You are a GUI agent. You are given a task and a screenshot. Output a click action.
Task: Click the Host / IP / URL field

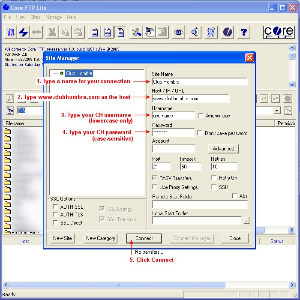(x=191, y=99)
